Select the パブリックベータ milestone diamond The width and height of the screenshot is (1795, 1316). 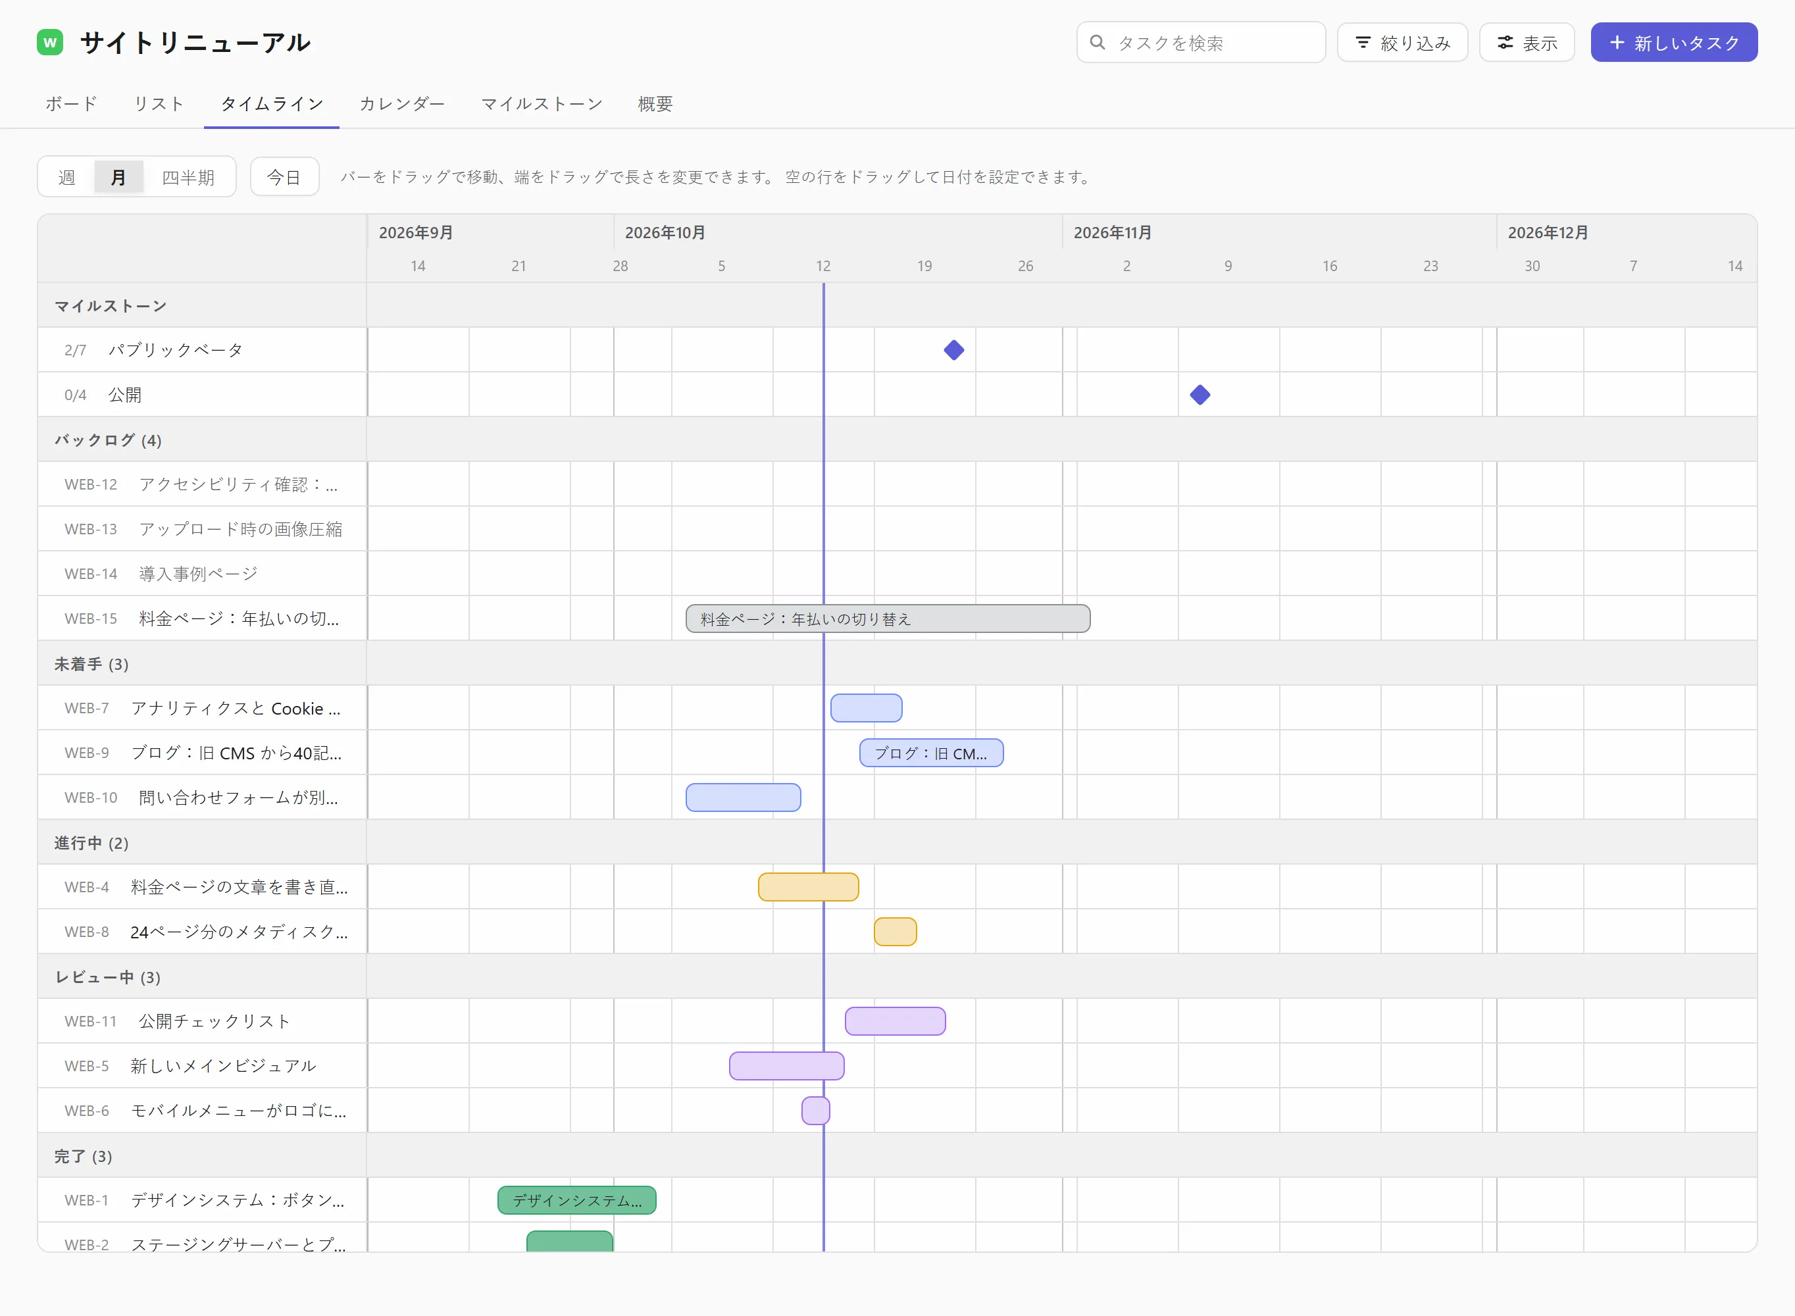(954, 349)
